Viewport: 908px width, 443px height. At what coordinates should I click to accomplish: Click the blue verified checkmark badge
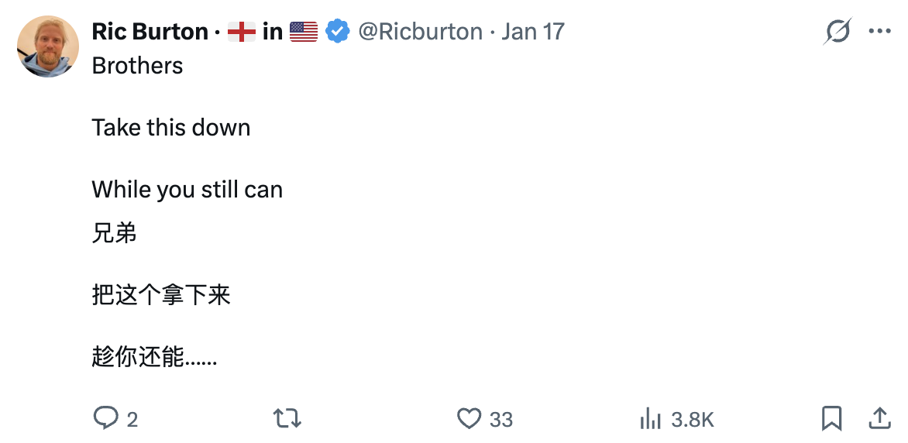click(337, 32)
